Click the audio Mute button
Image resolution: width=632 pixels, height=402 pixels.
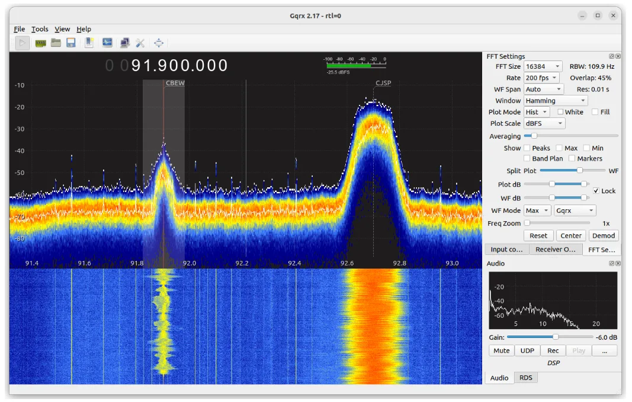(501, 350)
